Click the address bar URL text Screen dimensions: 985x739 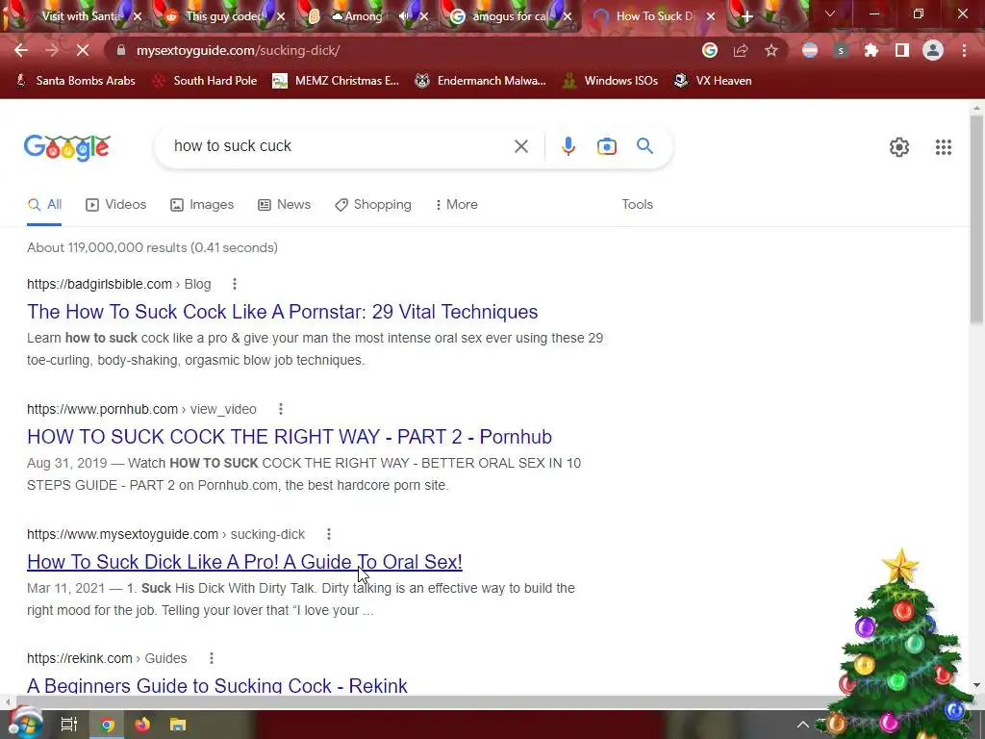[239, 50]
